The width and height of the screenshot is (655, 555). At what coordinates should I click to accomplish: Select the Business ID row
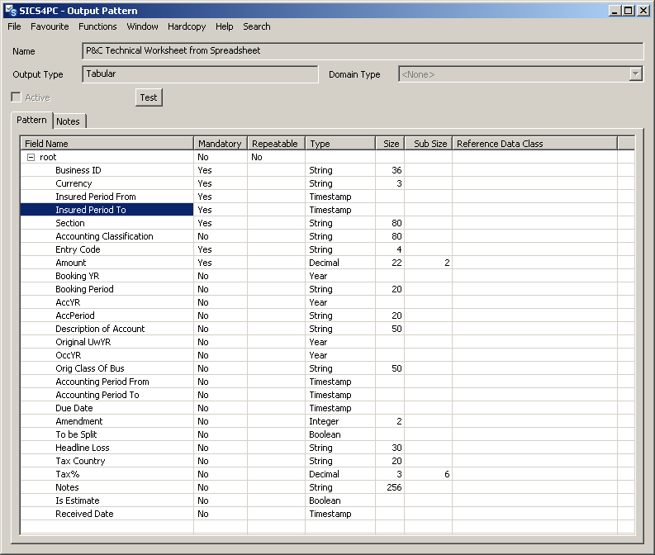(x=78, y=170)
